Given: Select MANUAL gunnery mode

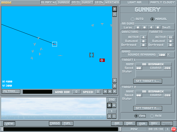Looking at the screenshot, I should click(x=152, y=19).
